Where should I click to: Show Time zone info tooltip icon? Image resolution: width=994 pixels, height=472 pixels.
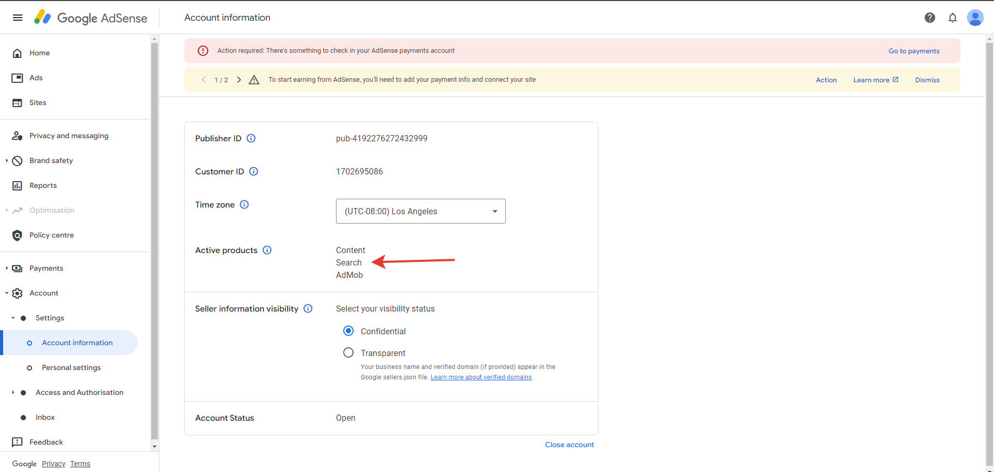[x=244, y=204]
